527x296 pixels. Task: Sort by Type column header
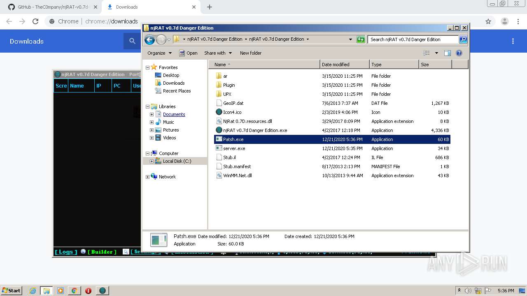pos(394,65)
